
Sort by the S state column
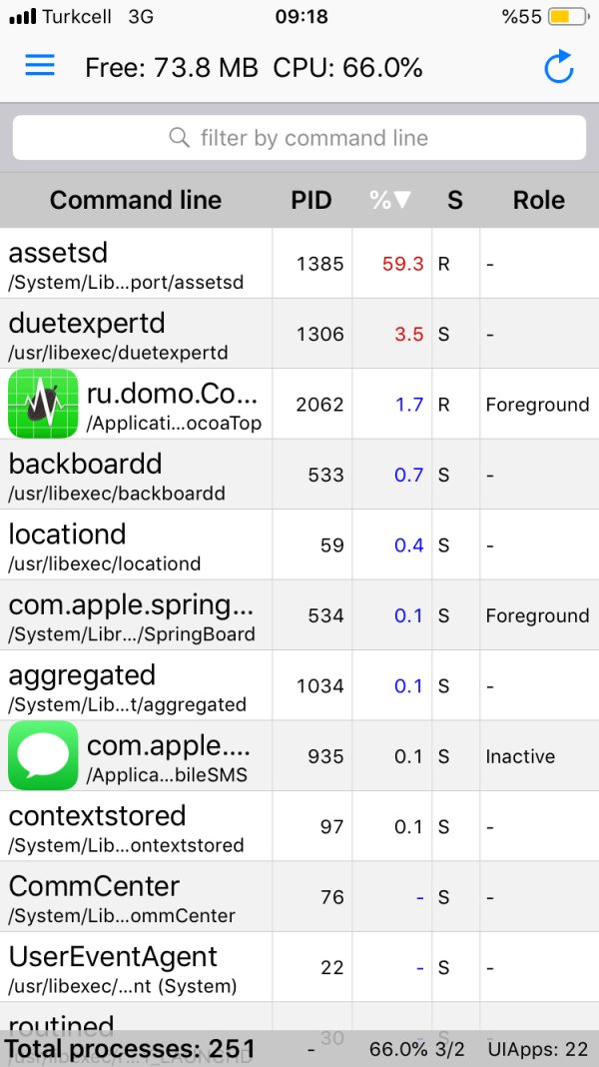click(455, 200)
